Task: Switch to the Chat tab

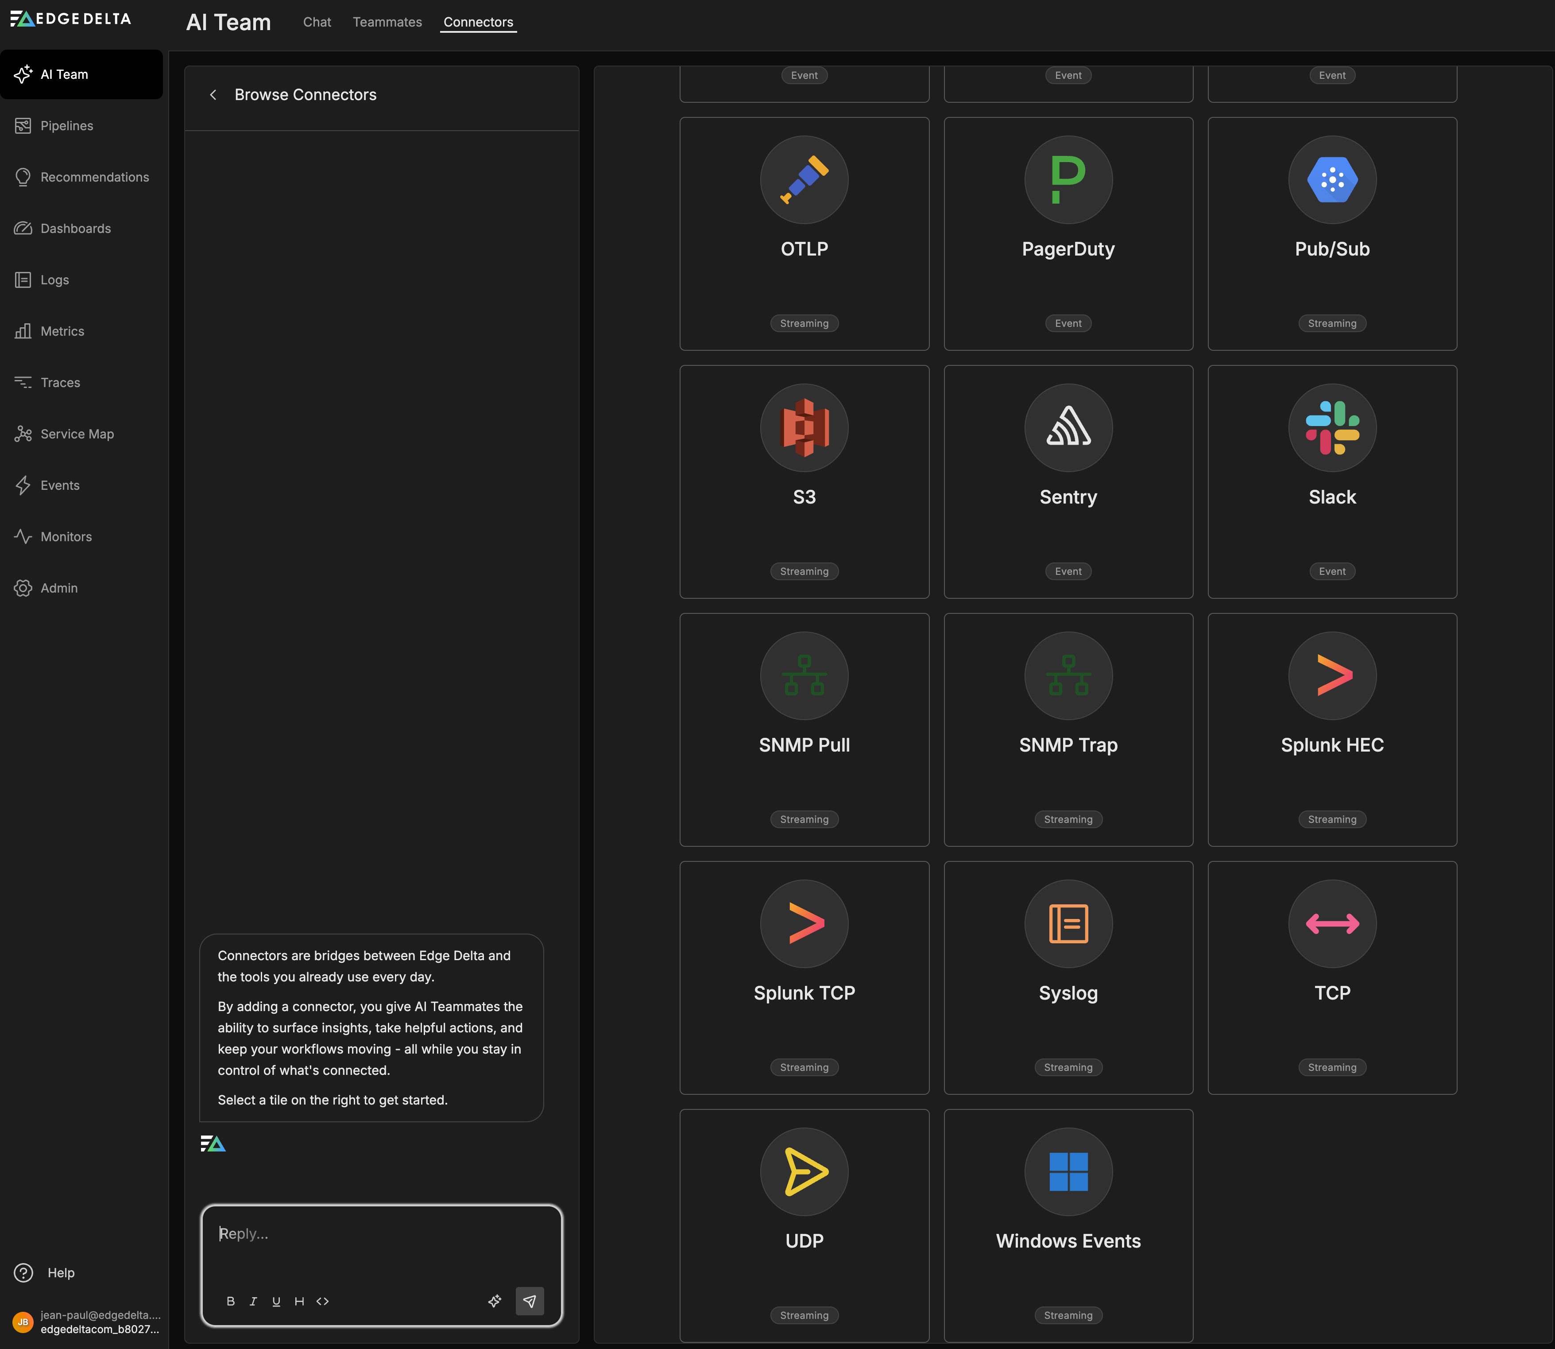Action: (317, 23)
